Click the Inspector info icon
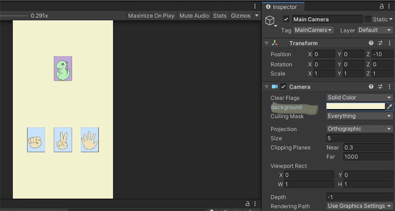Viewport: 395px width, 211px height. click(x=268, y=7)
